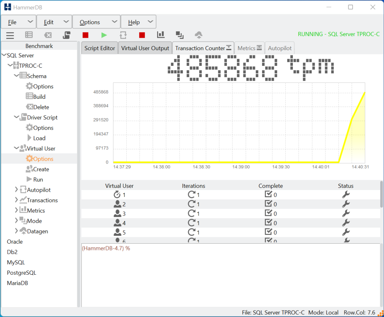Click the tpm transaction counter display
This screenshot has width=384, height=317.
coord(251,68)
